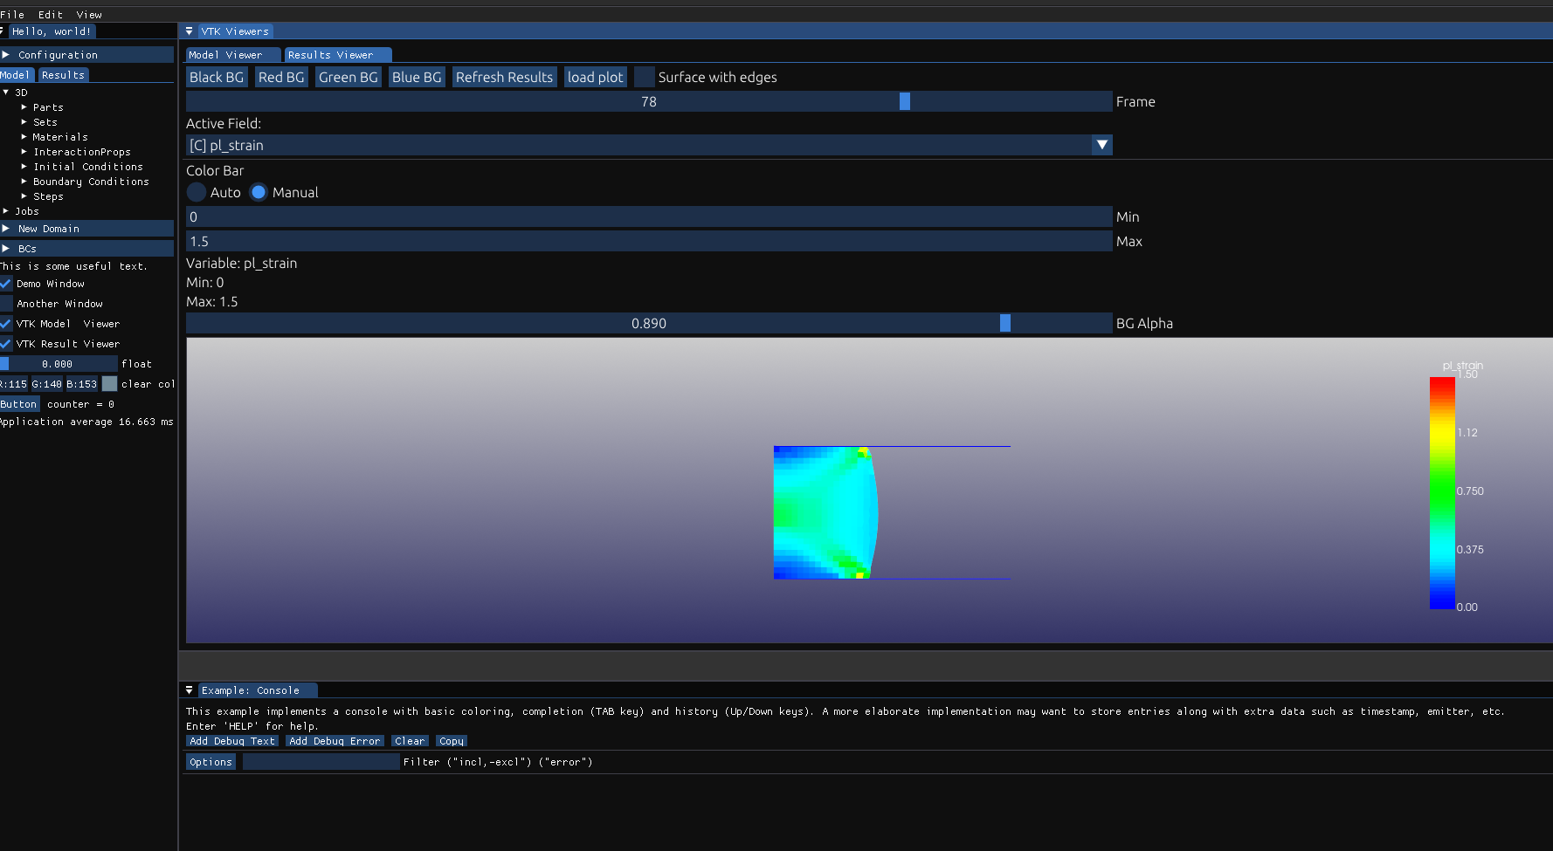The width and height of the screenshot is (1553, 851).
Task: Uncheck the VTK Result Viewer checkbox
Action: coord(6,344)
